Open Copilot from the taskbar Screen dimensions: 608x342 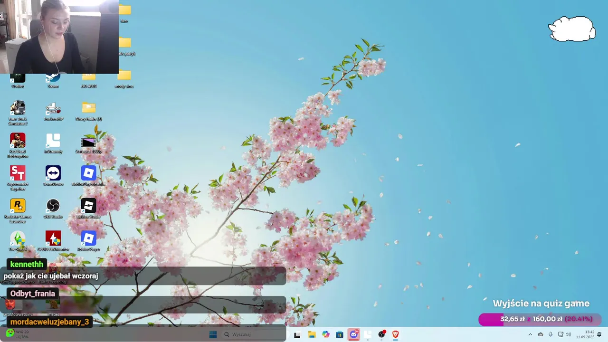tap(325, 334)
